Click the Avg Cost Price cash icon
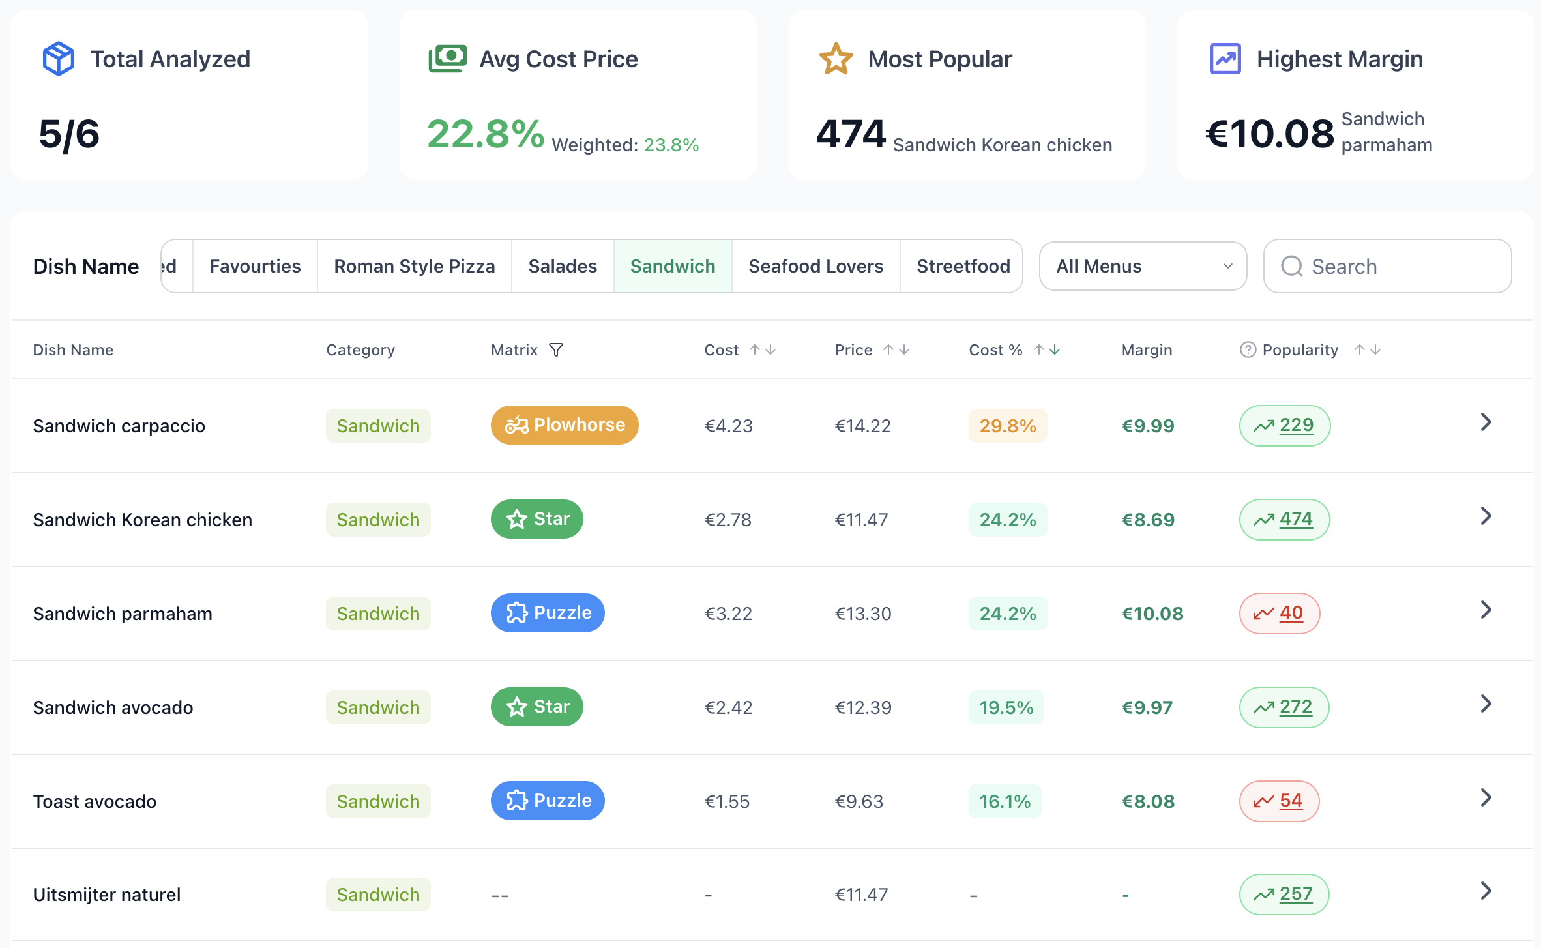The width and height of the screenshot is (1541, 948). point(448,59)
